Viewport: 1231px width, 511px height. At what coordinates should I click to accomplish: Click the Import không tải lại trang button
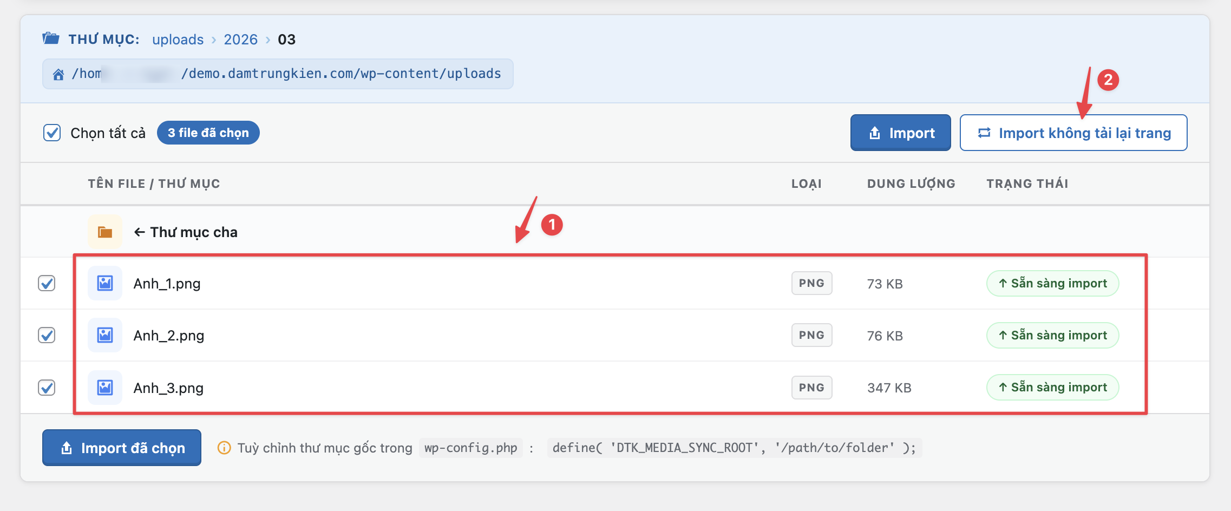pyautogui.click(x=1073, y=133)
